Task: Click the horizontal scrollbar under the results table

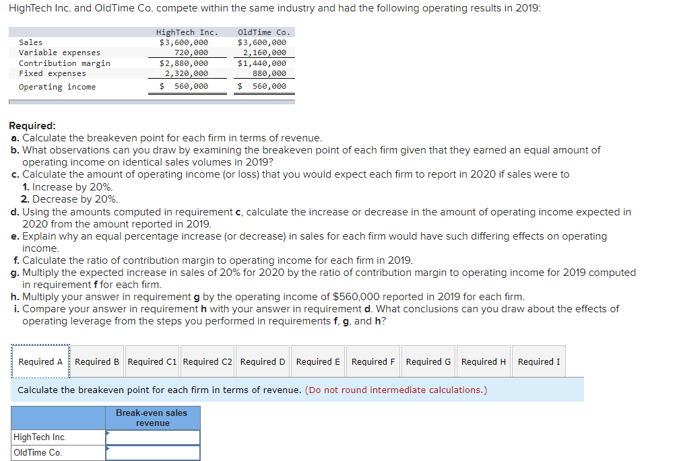Action: [152, 102]
